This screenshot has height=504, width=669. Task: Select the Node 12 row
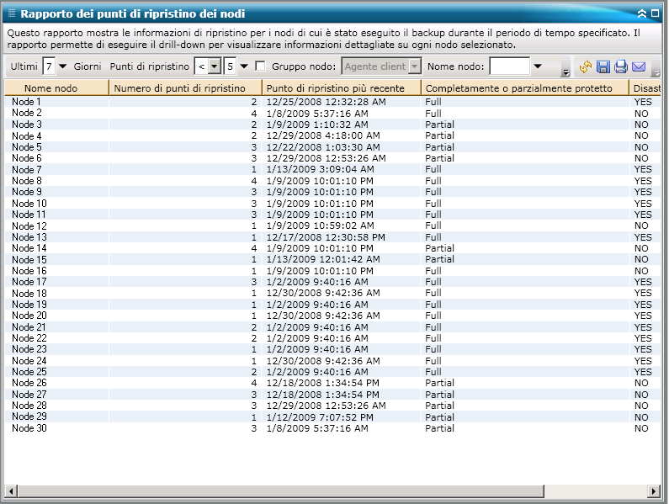(332, 225)
